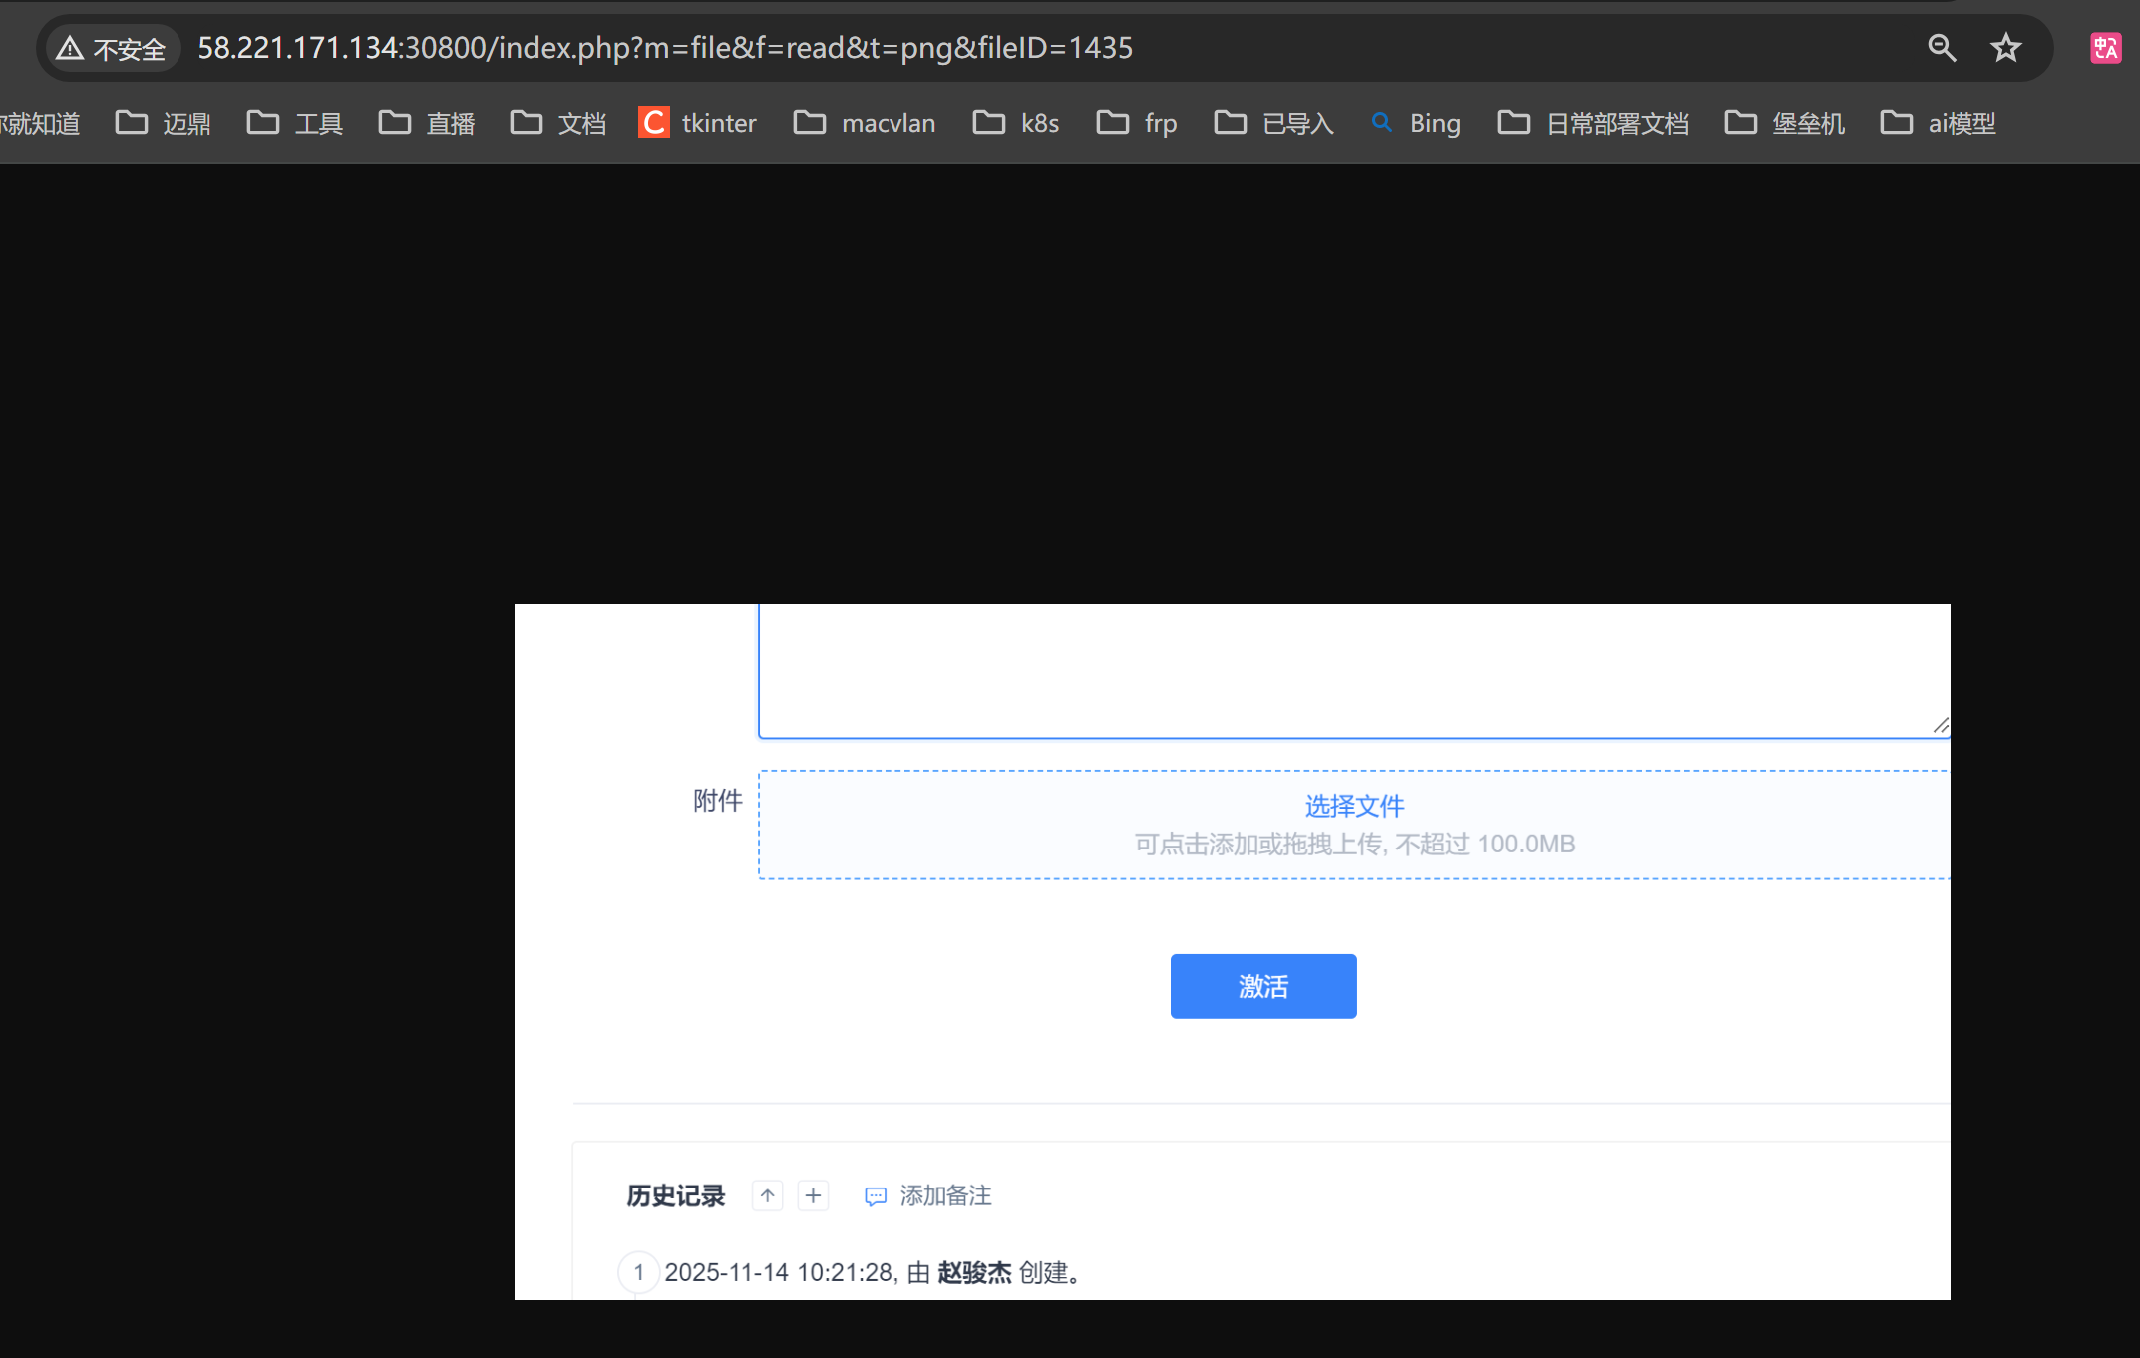The width and height of the screenshot is (2140, 1358).
Task: Click the folder icon before 文档 bookmark
Action: point(528,122)
